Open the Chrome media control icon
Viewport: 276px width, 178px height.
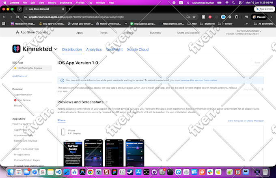[x=246, y=17]
